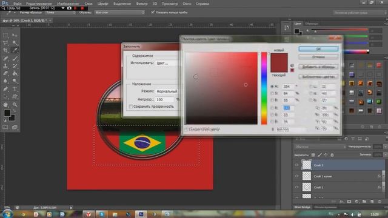388x218 pixels.
Task: Toggle Показать кольцо пробы checkbox
Action: click(153, 12)
